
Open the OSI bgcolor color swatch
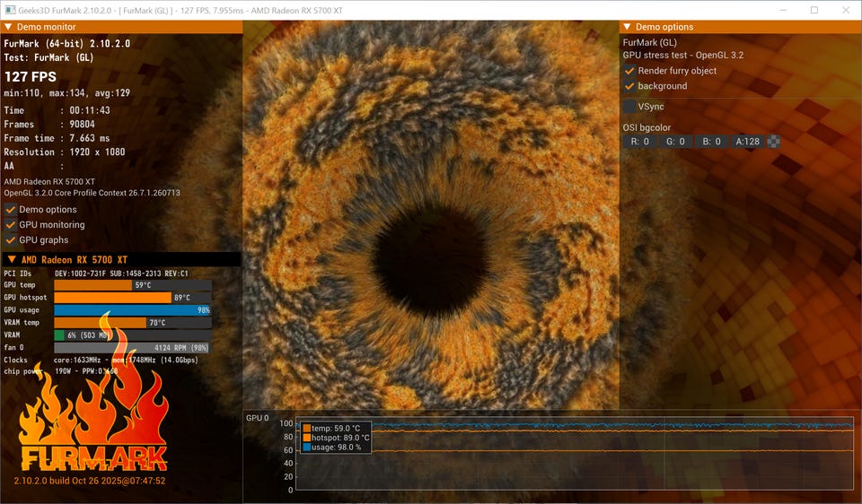[x=773, y=142]
